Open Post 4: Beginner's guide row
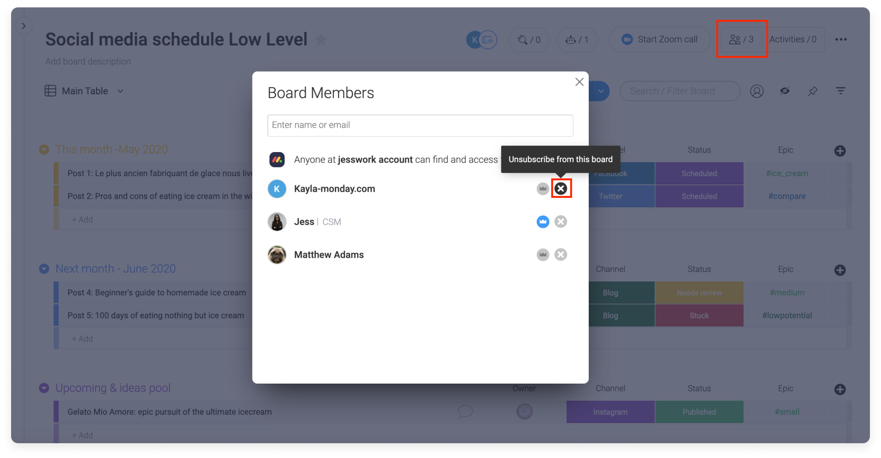The width and height of the screenshot is (881, 458). [157, 293]
